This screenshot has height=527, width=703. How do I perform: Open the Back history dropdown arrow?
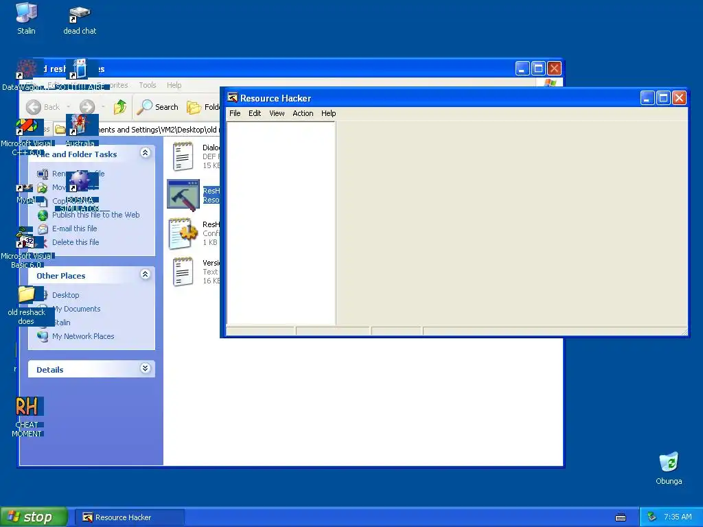68,106
